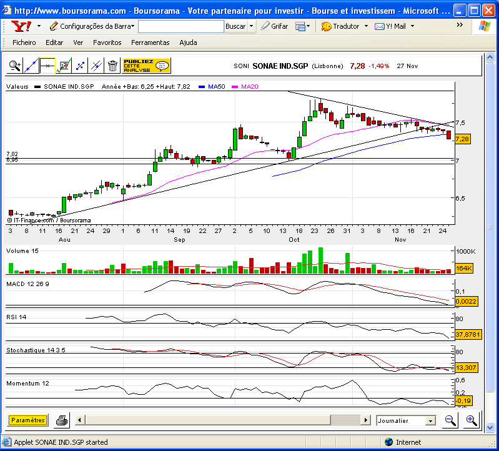The image size is (499, 451).
Task: Zoom in with bottom magnifier plus
Action: tap(472, 420)
